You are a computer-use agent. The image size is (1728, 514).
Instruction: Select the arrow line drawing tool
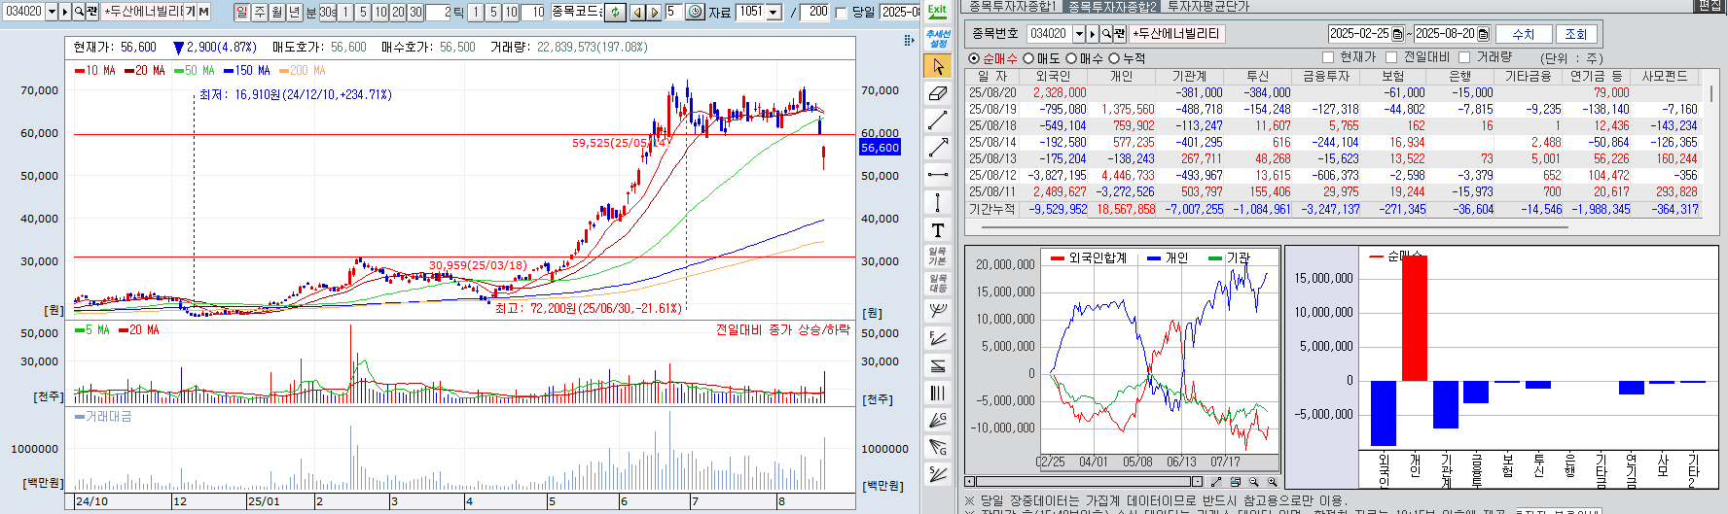point(937,148)
